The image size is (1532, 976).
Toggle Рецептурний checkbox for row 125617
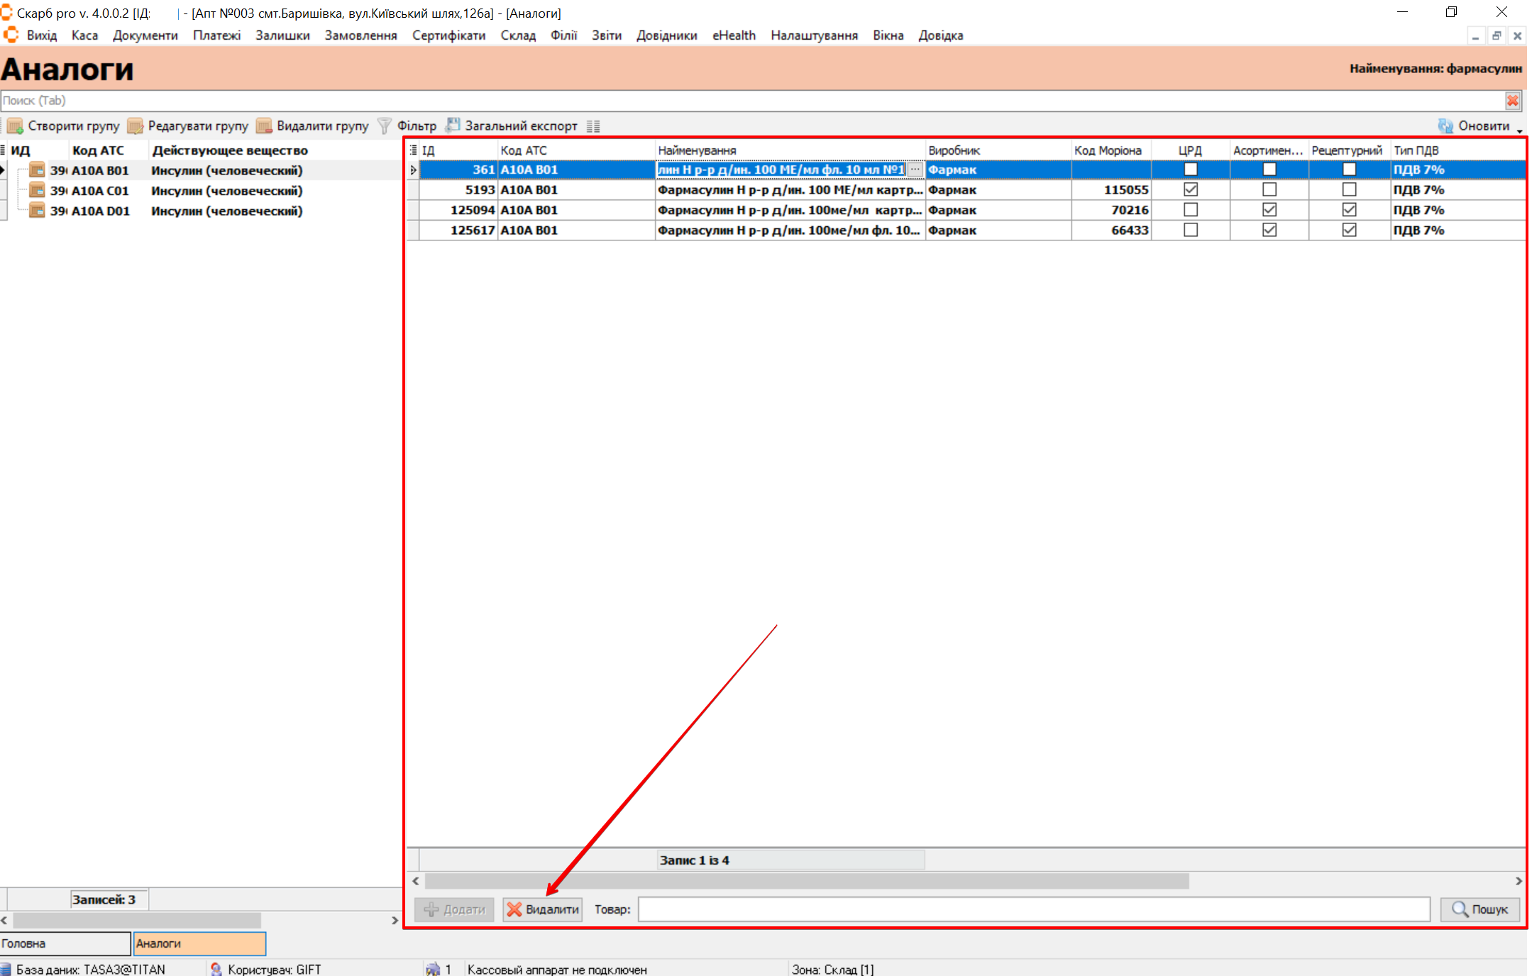pyautogui.click(x=1349, y=231)
